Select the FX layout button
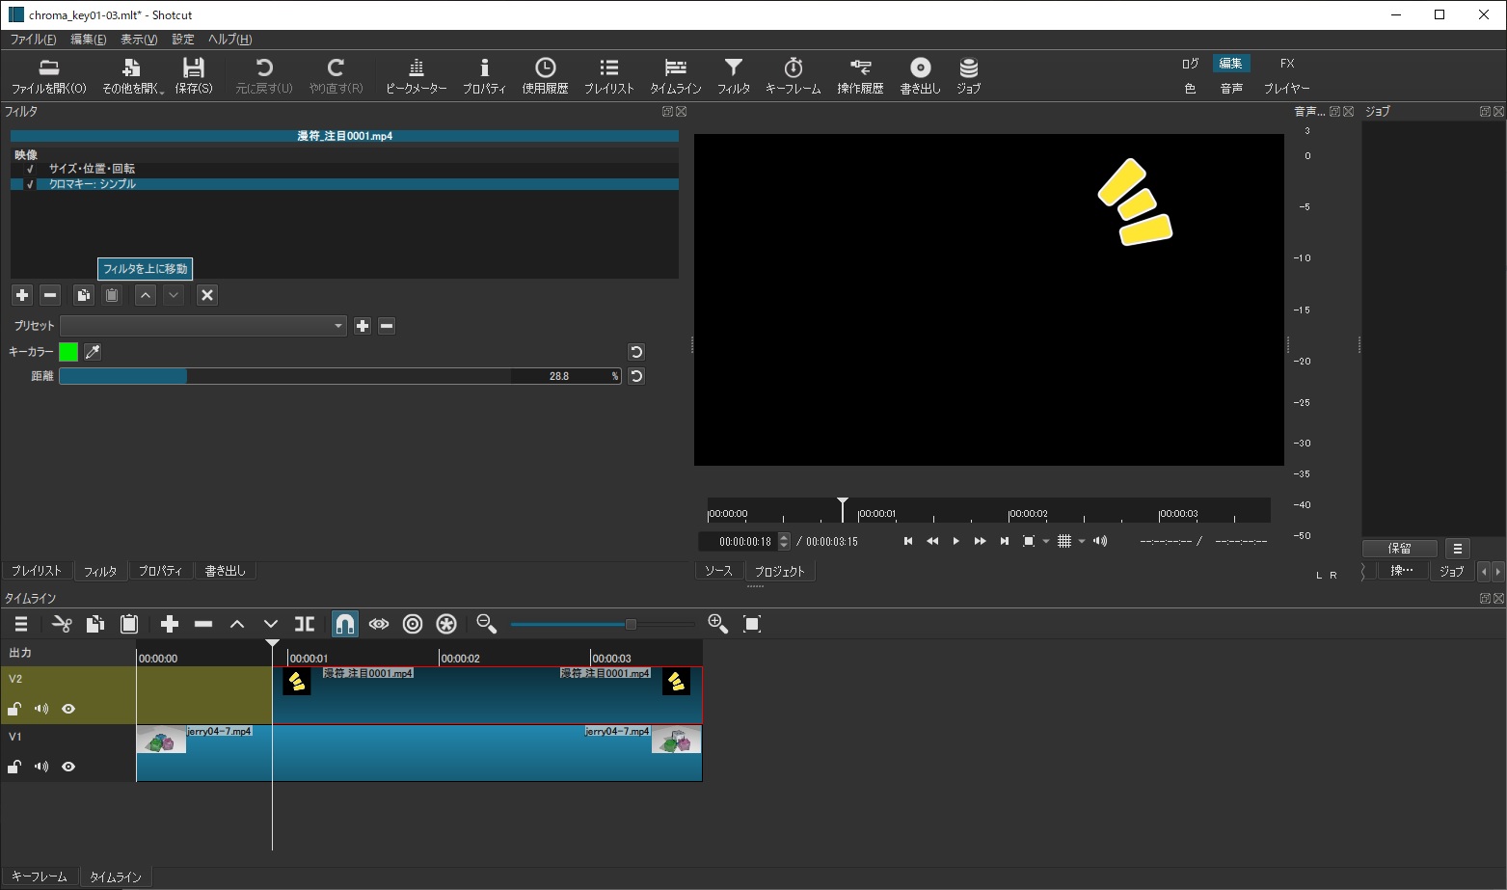Viewport: 1507px width, 890px height. [x=1287, y=63]
